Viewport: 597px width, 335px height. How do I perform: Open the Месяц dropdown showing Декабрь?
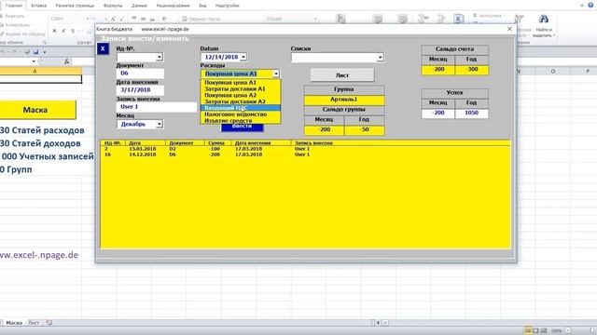tap(160, 124)
